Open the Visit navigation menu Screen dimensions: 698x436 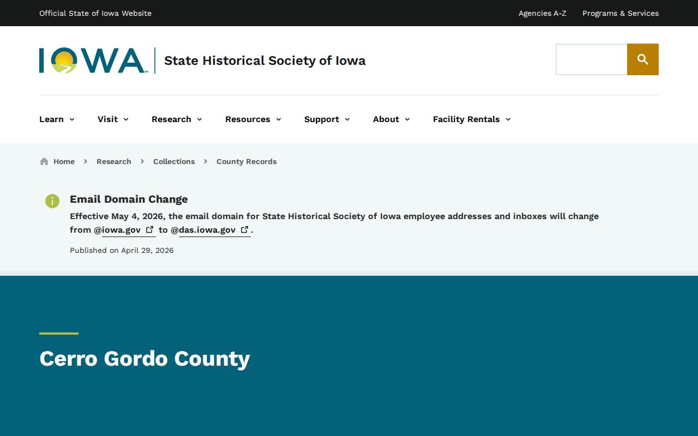[113, 119]
